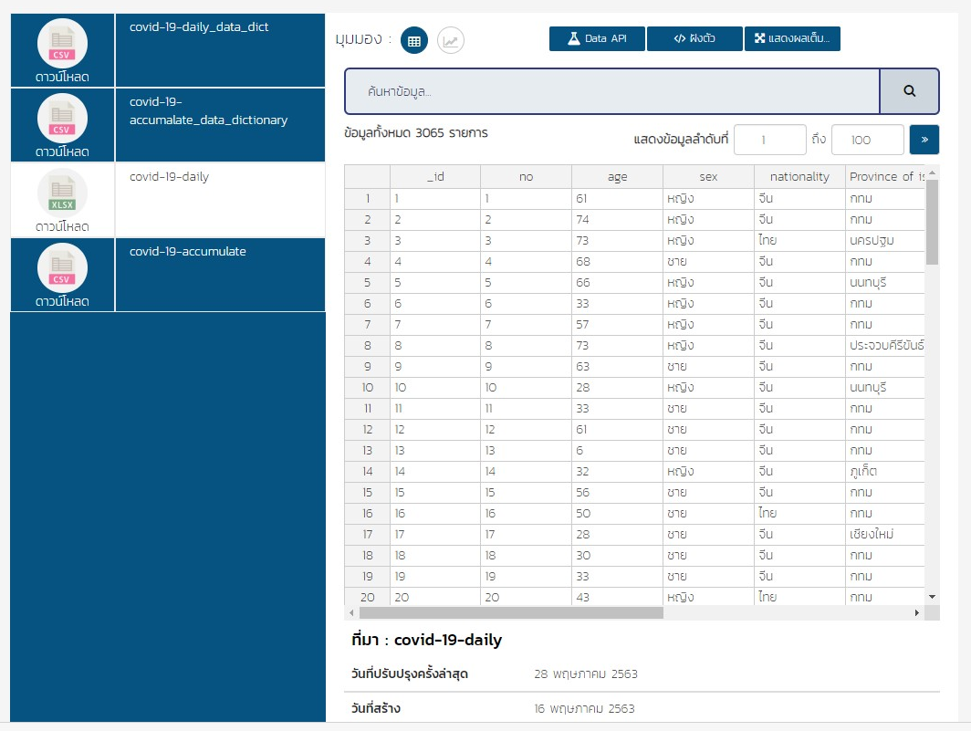Click inside the ค้นหาข้อมูล search field

pos(611,92)
